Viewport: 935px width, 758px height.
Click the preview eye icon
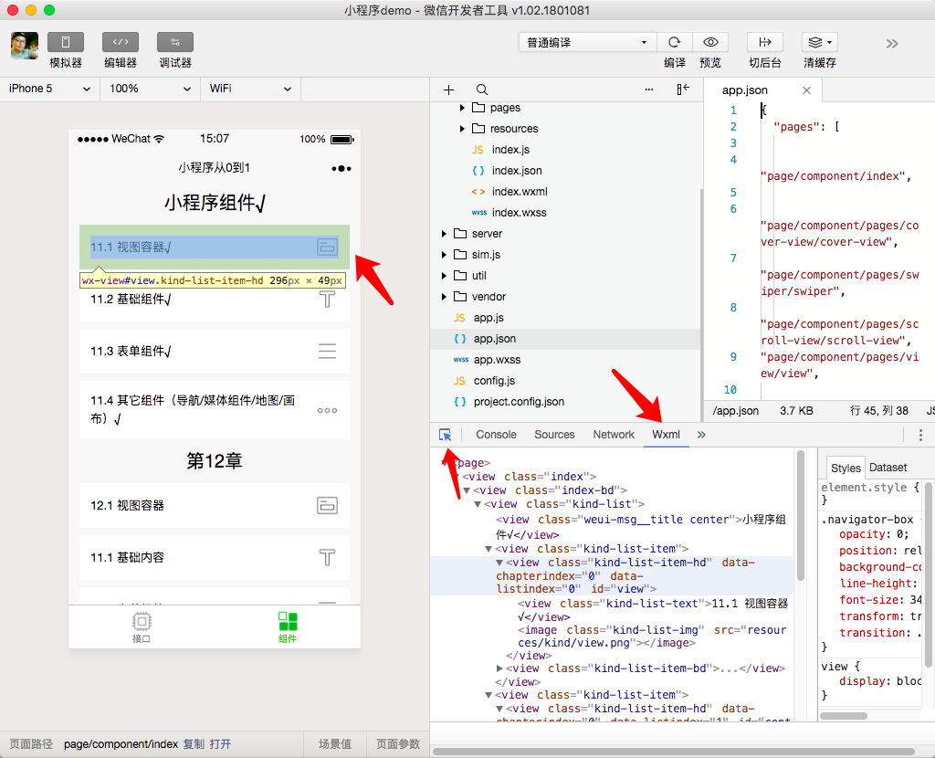710,42
